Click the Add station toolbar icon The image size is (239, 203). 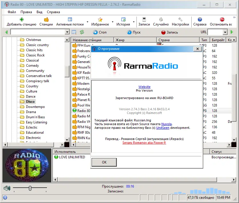pyautogui.click(x=21, y=19)
